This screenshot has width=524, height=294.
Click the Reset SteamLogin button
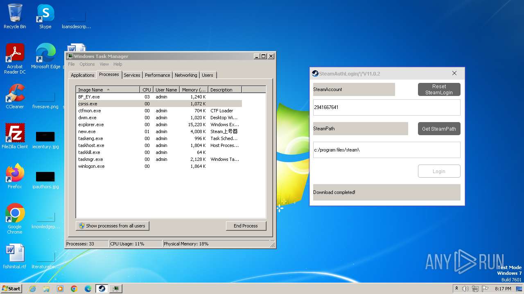[x=439, y=89]
